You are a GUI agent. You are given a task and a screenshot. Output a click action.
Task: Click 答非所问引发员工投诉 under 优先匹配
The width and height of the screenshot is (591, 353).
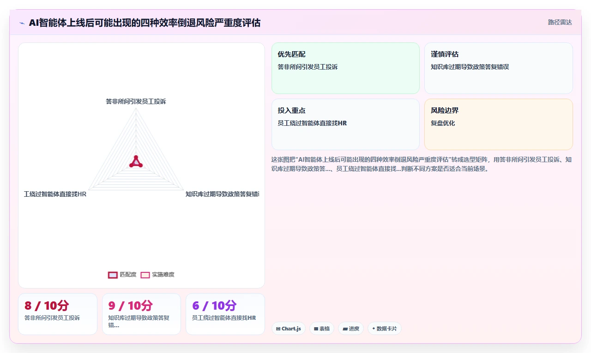(x=308, y=67)
